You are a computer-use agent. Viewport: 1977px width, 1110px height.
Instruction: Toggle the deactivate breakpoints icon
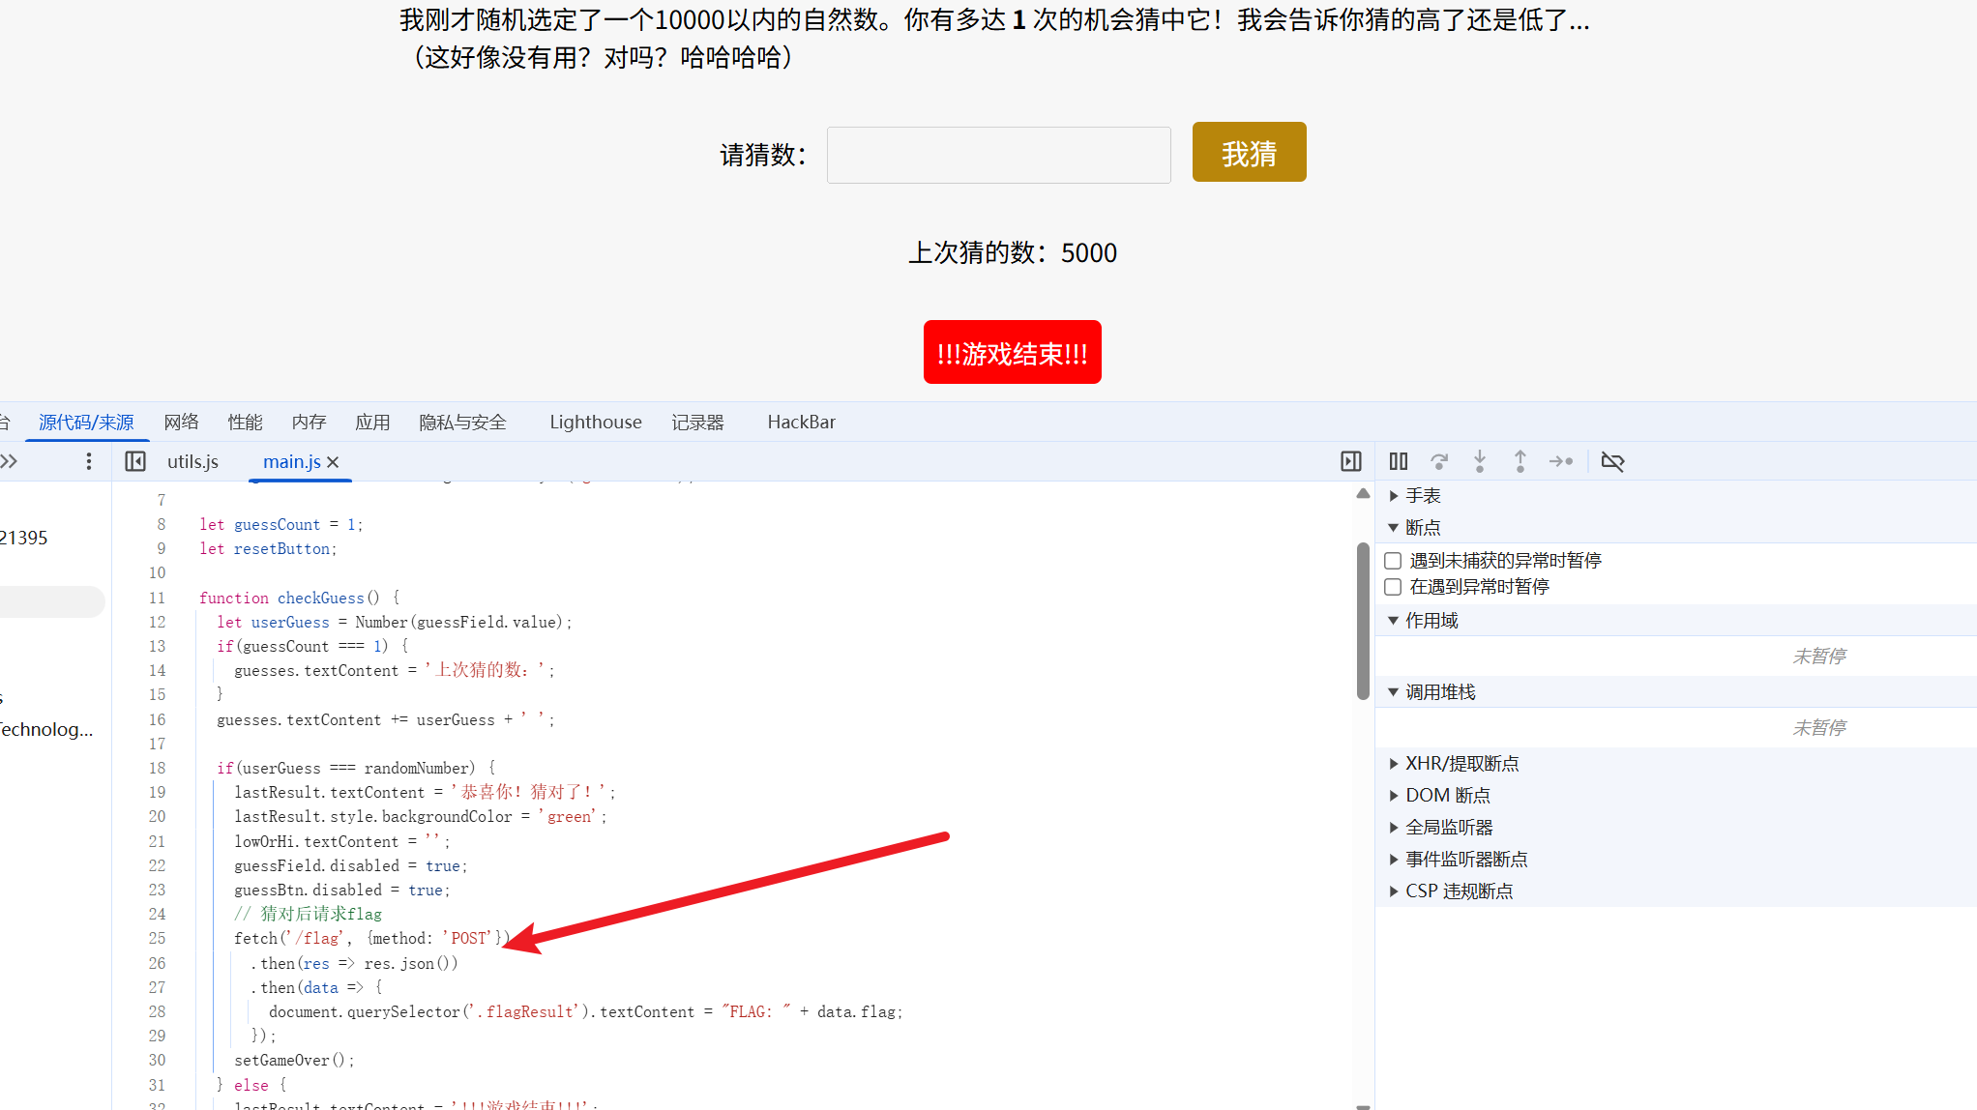[1612, 461]
